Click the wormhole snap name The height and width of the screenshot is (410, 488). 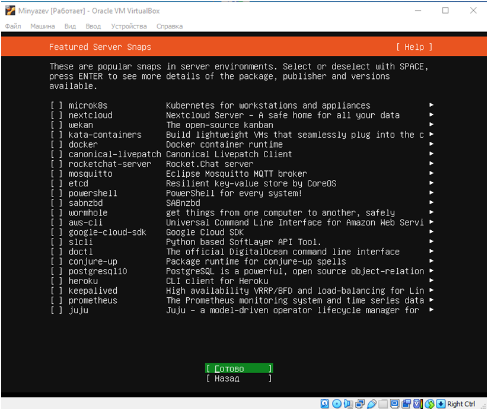tap(88, 213)
